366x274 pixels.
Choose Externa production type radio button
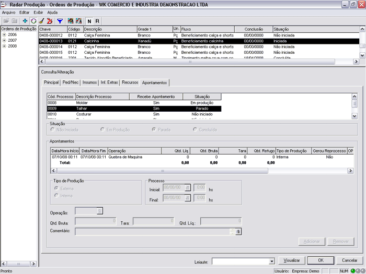[x=56, y=188]
